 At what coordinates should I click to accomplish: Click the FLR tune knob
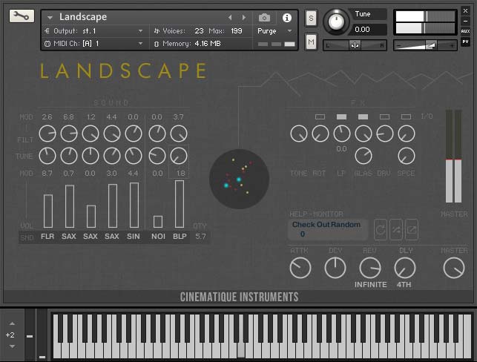47,156
